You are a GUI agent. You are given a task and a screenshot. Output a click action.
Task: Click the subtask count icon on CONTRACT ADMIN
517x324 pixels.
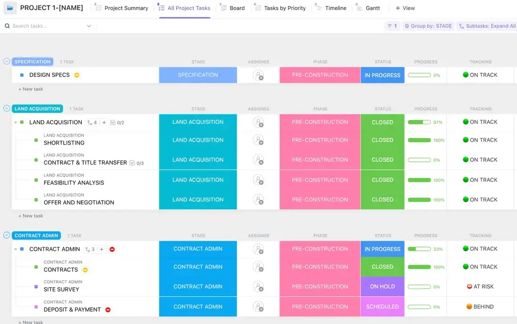point(90,249)
